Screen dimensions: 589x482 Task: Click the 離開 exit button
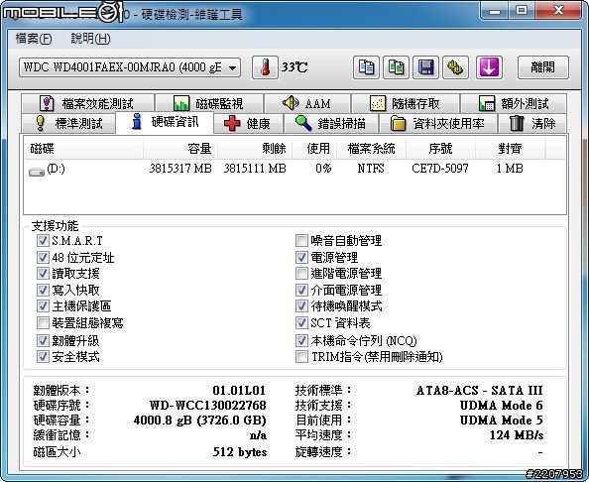point(542,67)
